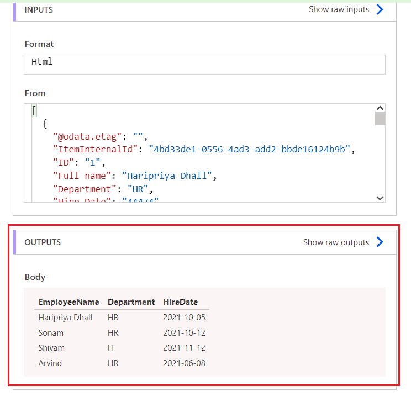This screenshot has width=411, height=402.
Task: Click the Show raw outputs link
Action: click(336, 242)
